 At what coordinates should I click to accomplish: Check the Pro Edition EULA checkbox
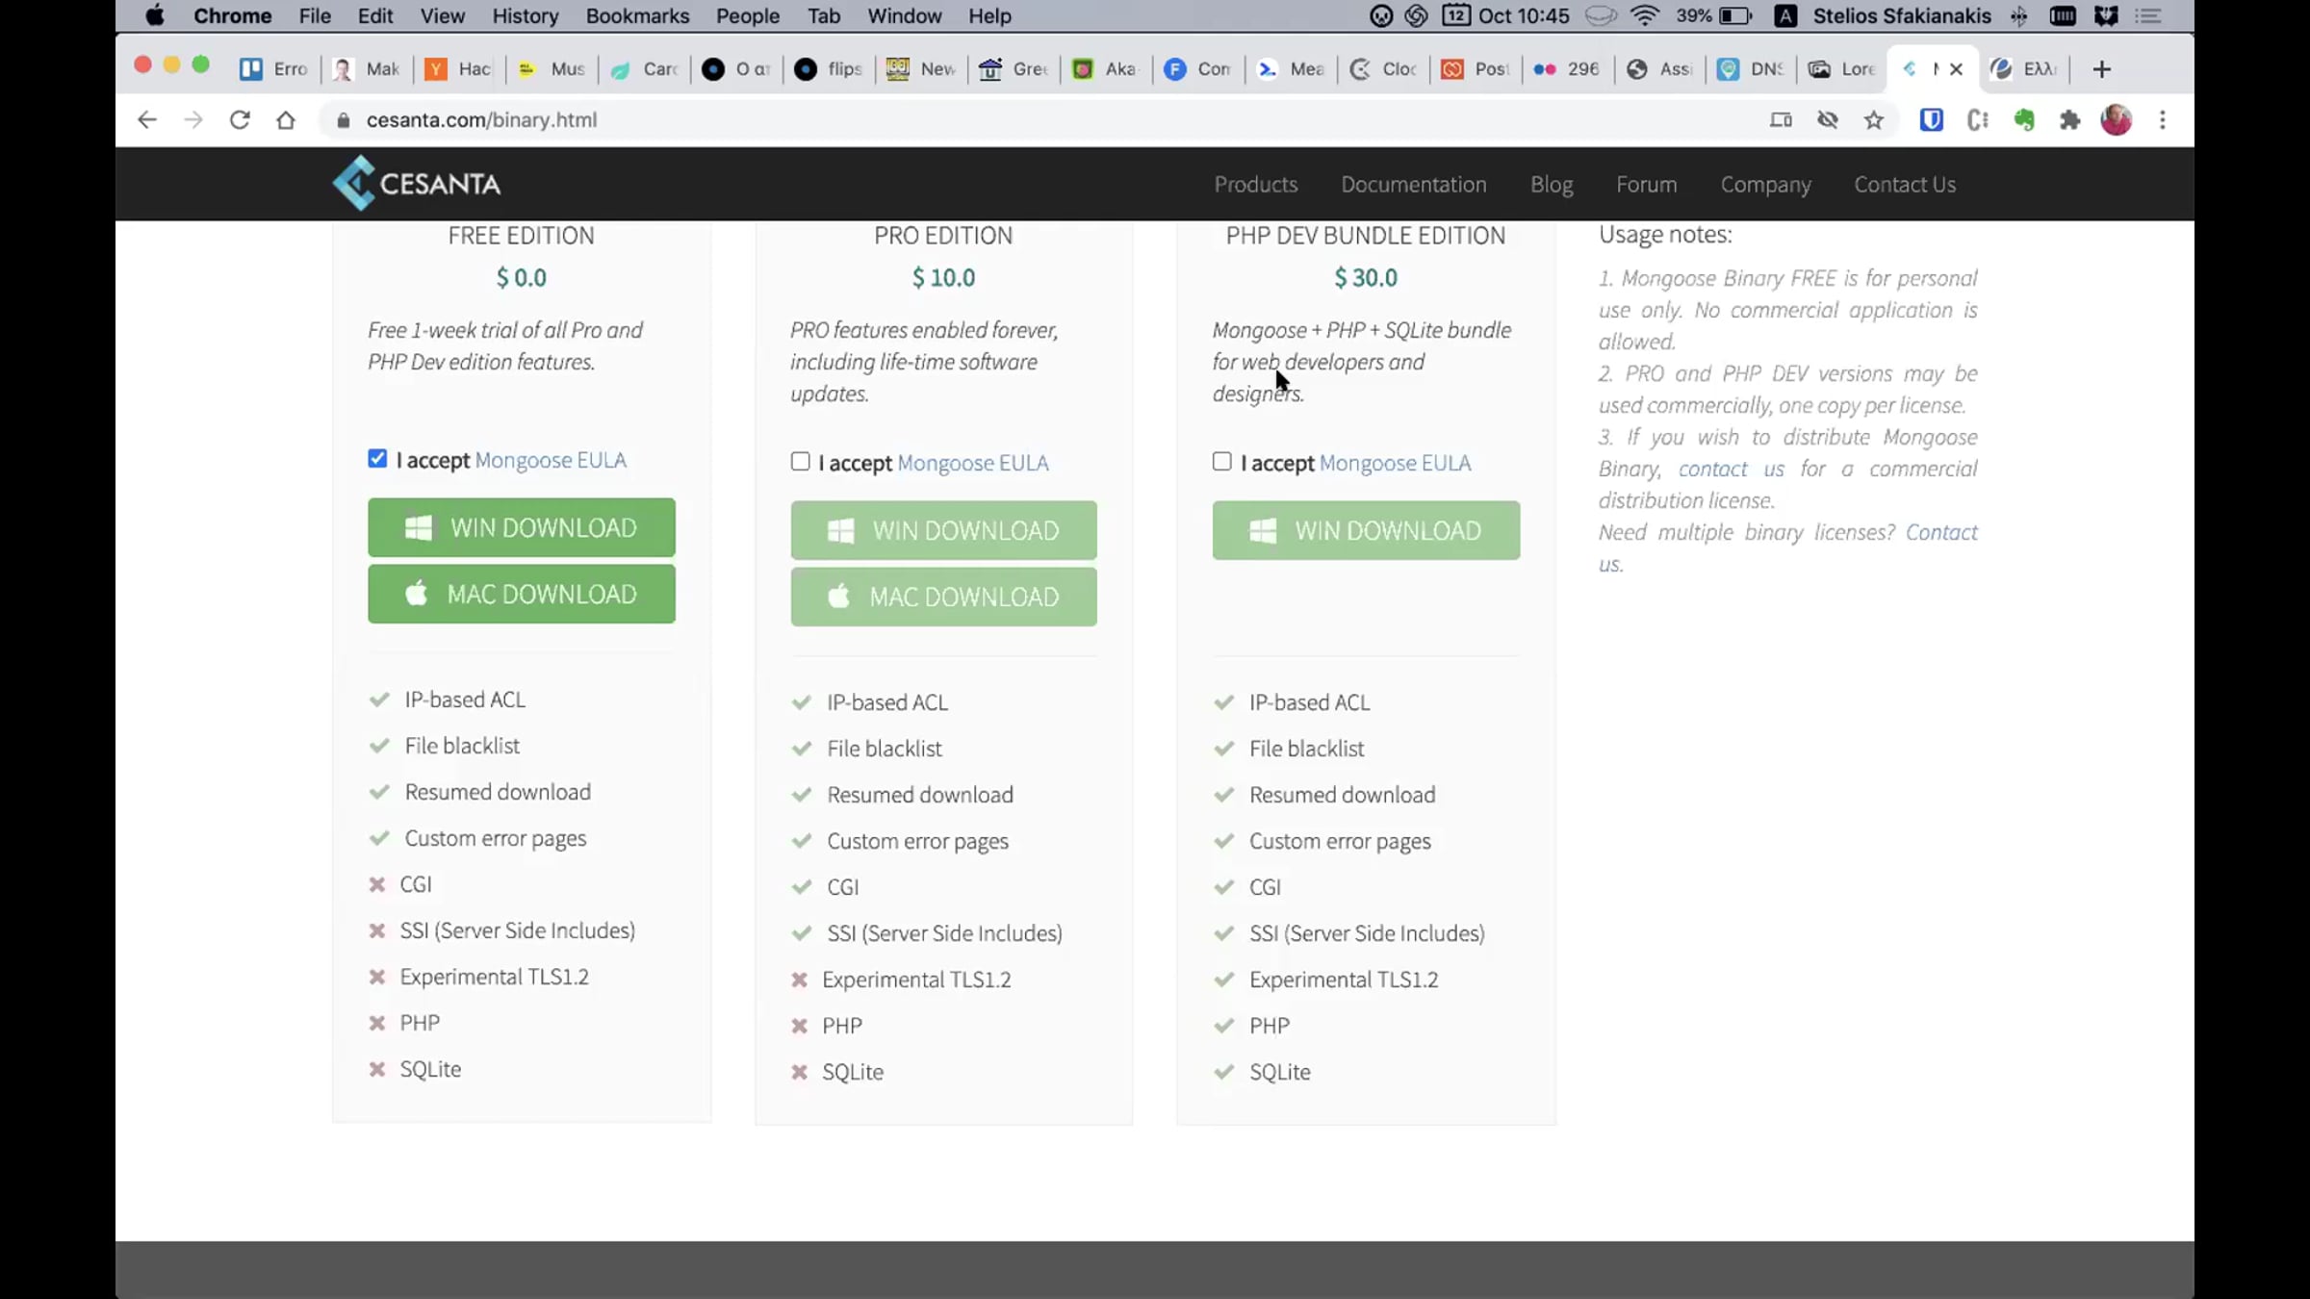point(800,462)
